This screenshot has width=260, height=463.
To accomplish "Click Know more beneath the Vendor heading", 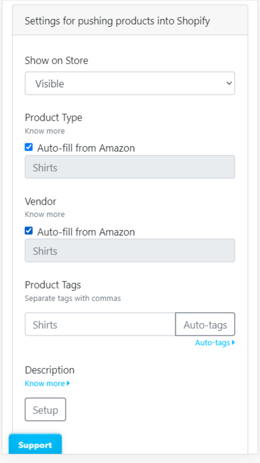I will point(45,214).
